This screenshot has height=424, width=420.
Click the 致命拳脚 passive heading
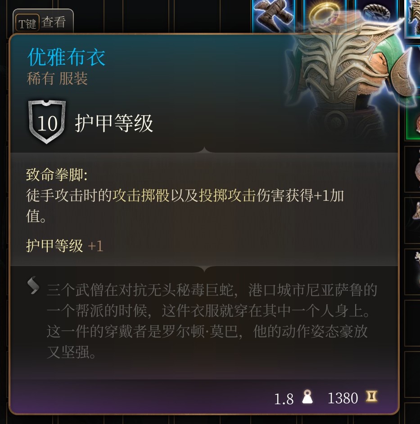[57, 174]
